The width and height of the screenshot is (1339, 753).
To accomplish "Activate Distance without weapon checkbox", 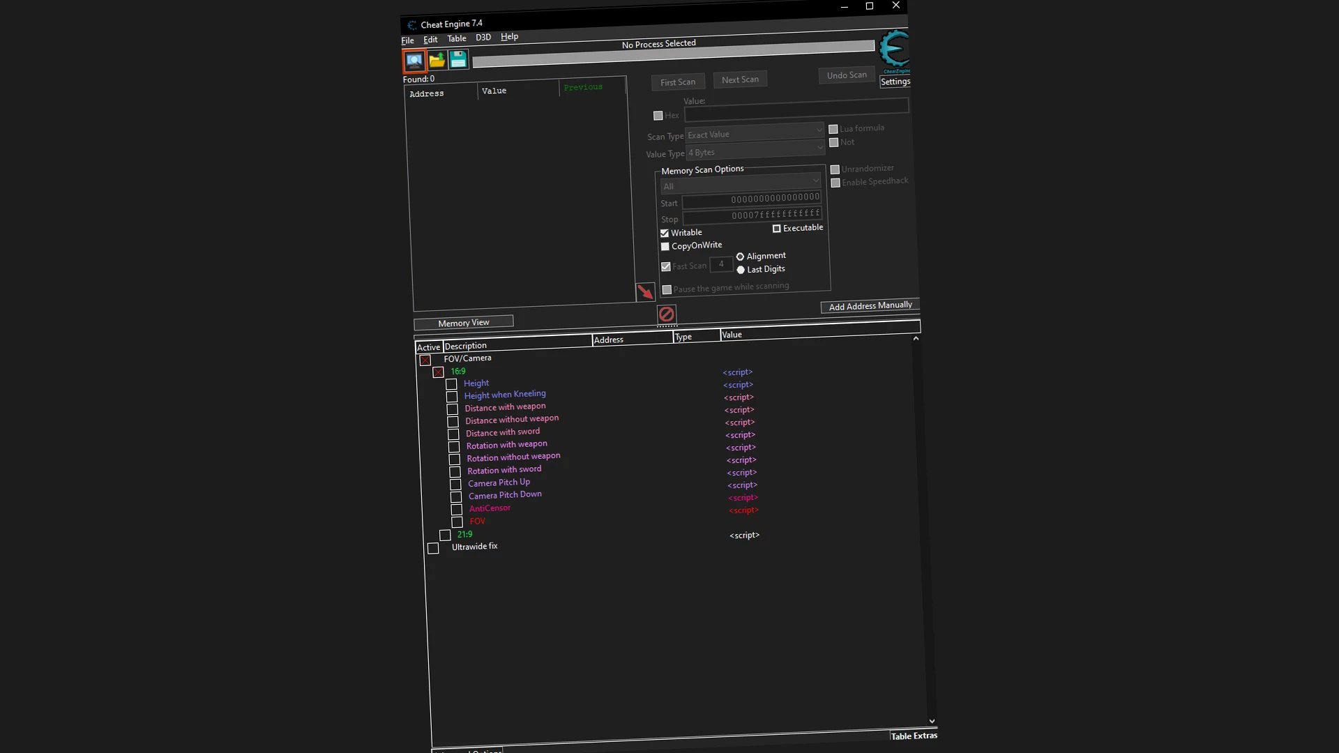I will coord(453,422).
